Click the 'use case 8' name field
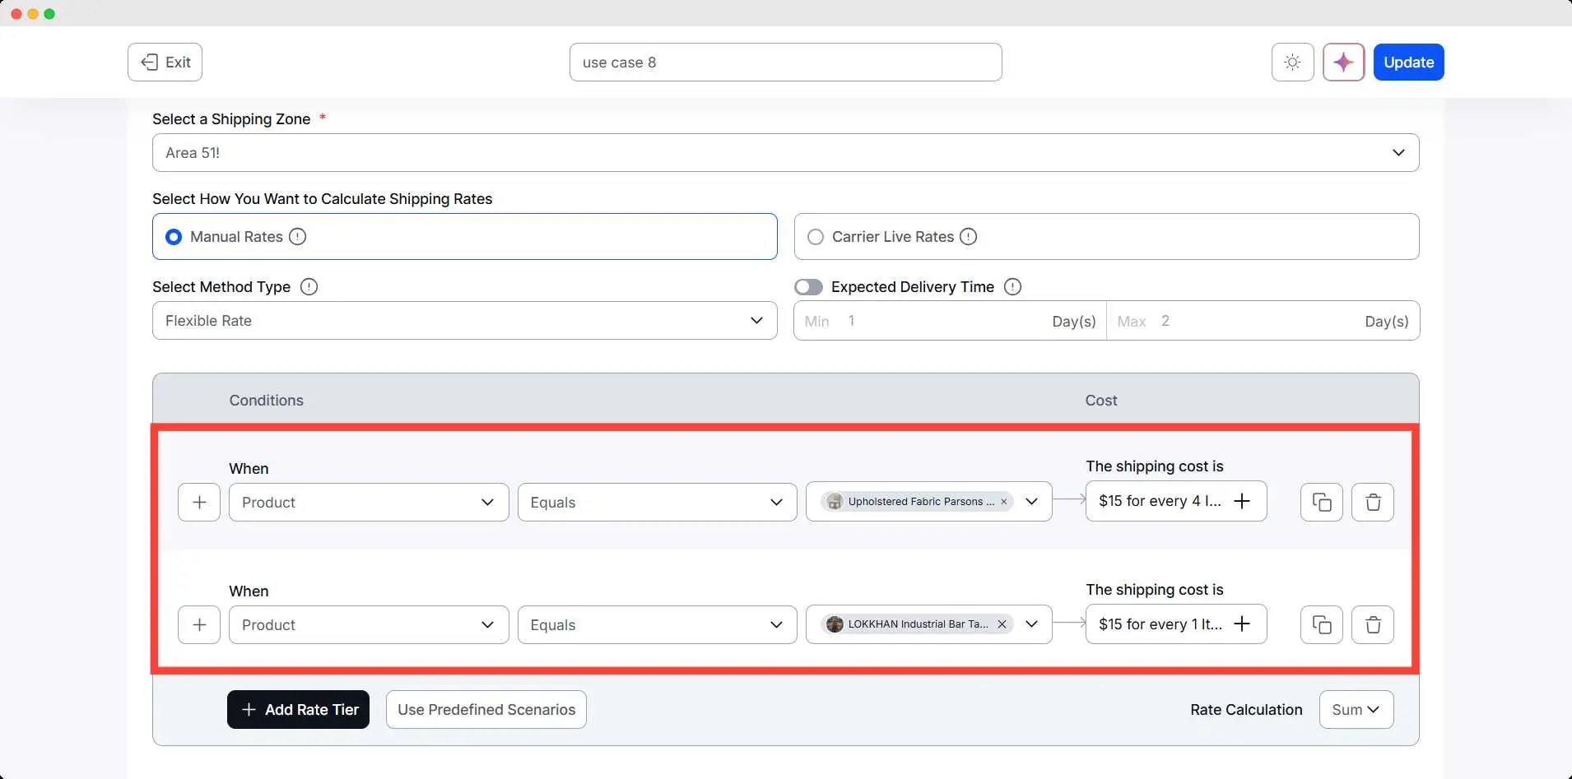The image size is (1572, 779). 785,63
